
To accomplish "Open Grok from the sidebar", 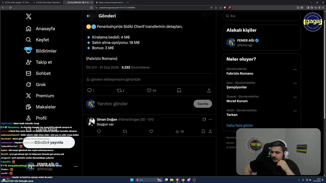I will pos(36,85).
